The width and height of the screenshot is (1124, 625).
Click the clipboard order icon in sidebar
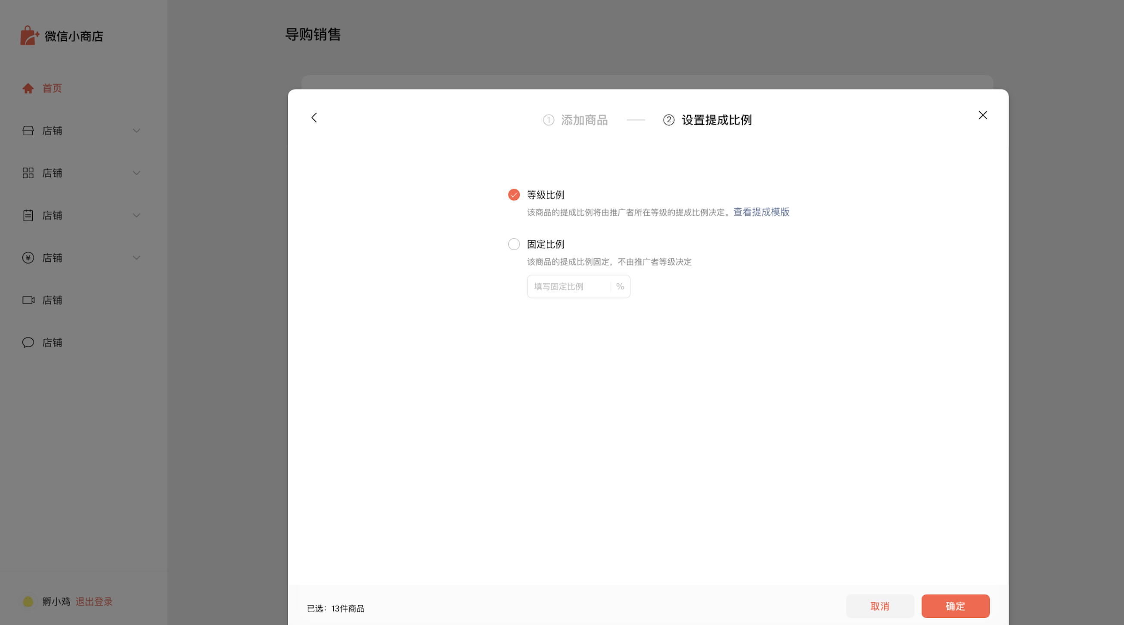(28, 216)
